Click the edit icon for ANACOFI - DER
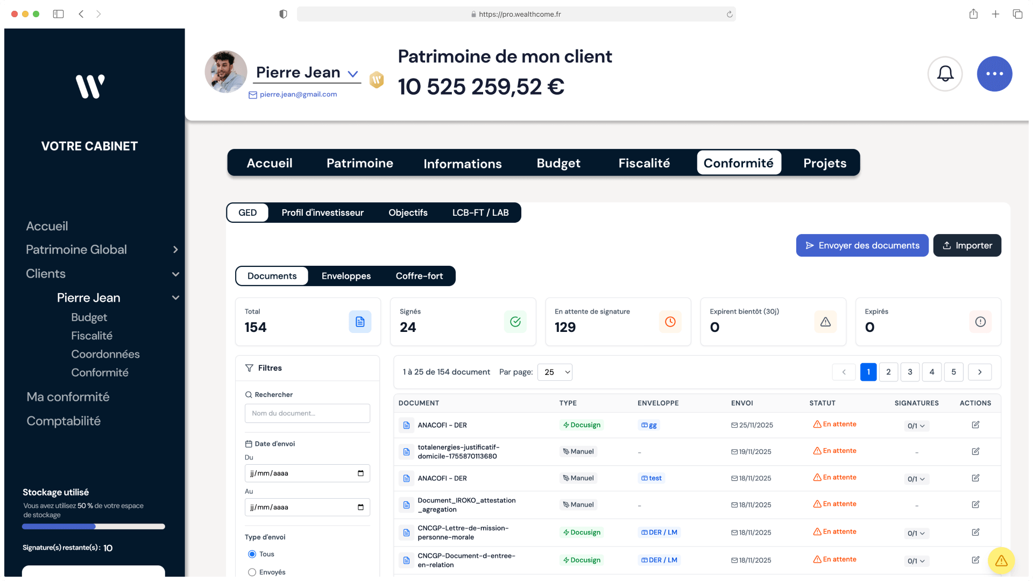The image size is (1033, 581). coord(975,424)
